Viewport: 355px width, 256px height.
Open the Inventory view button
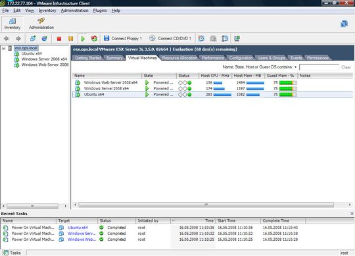pyautogui.click(x=12, y=24)
